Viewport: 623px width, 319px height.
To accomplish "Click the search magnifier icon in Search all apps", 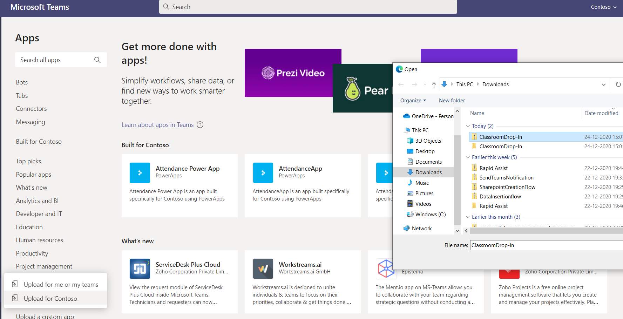I will (x=97, y=60).
